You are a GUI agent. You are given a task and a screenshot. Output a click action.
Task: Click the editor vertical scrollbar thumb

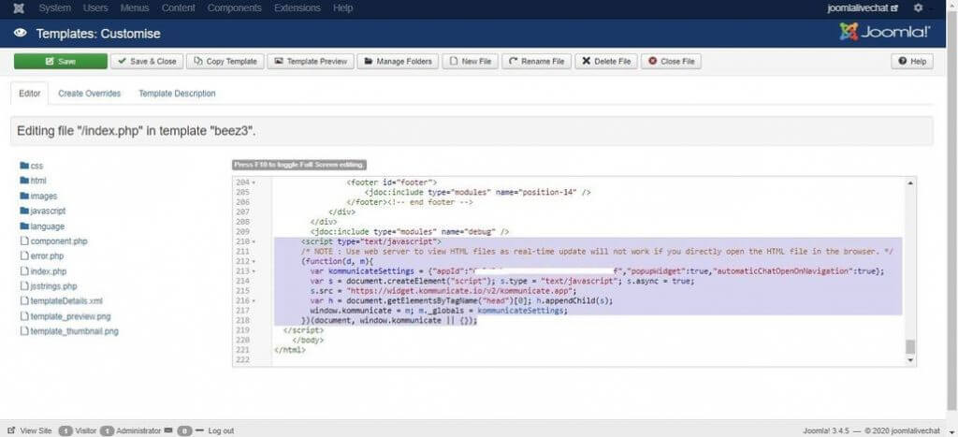pyautogui.click(x=910, y=347)
